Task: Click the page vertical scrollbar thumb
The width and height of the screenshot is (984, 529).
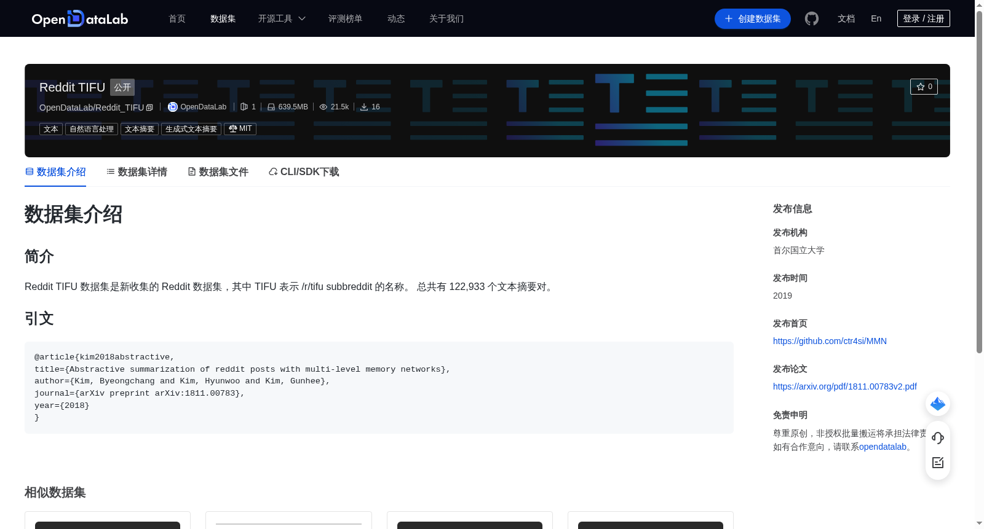Action: coord(979,182)
